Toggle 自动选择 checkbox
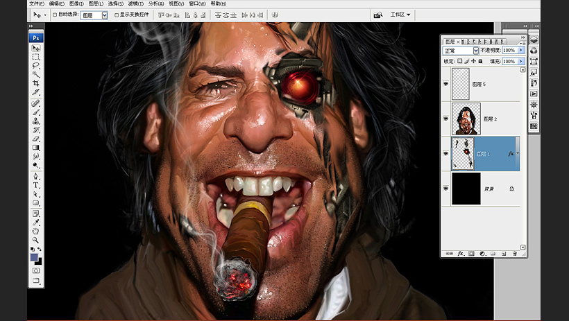This screenshot has width=569, height=321. pos(55,15)
